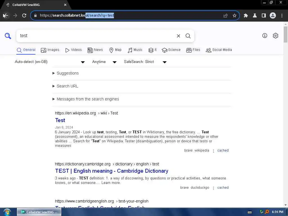Viewport: 288px width, 216px height.
Task: Click the on-screen keyboard tray icon
Action: (250, 212)
